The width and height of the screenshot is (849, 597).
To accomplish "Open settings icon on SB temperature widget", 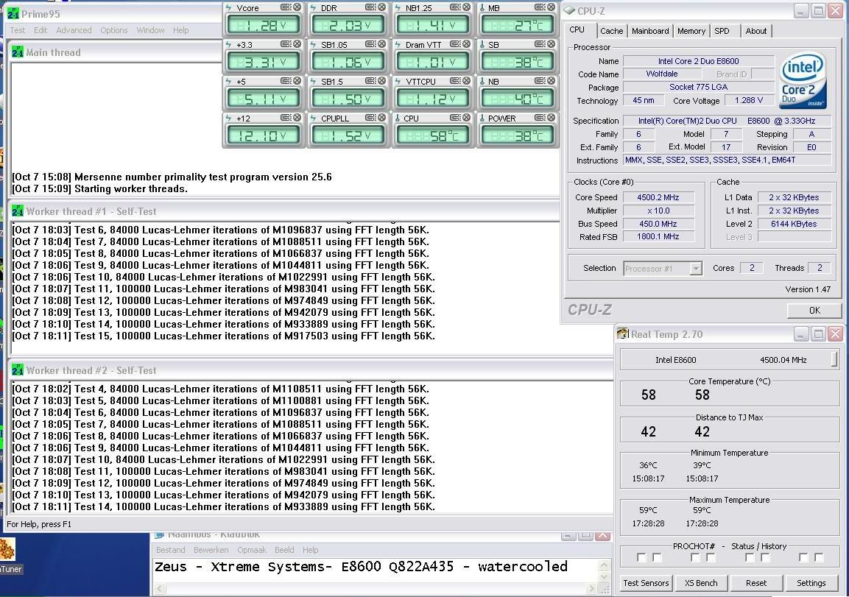I will coord(539,44).
